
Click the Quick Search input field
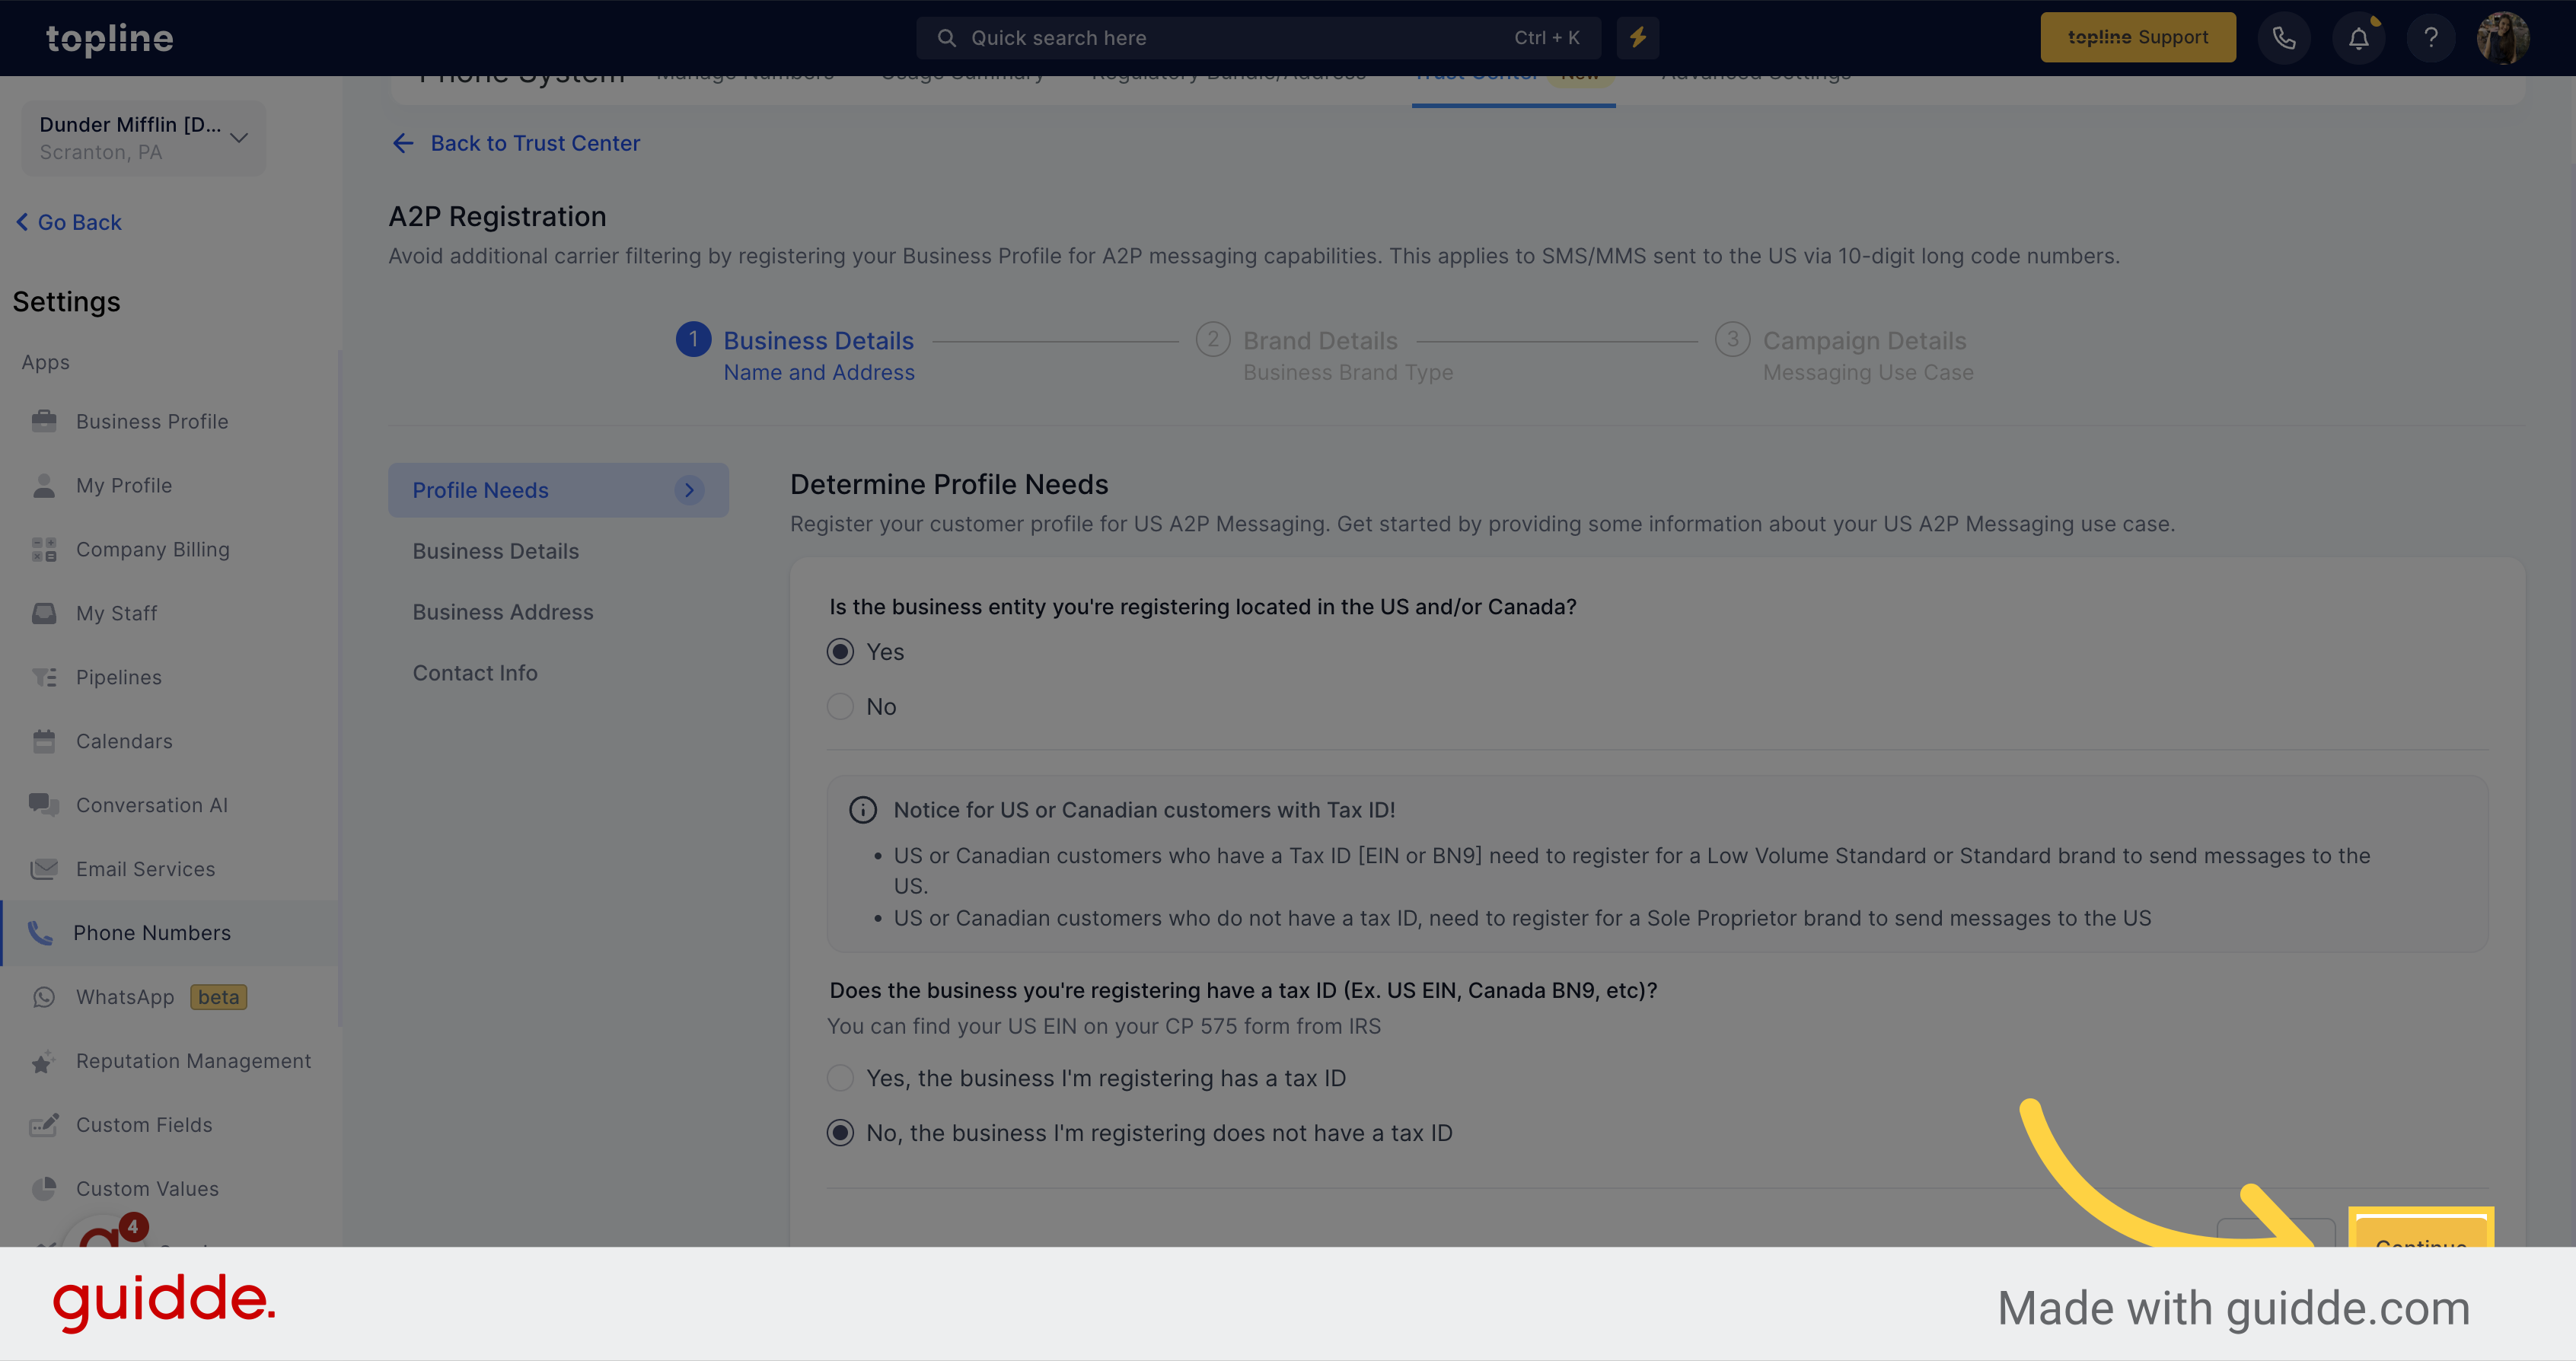click(1254, 37)
